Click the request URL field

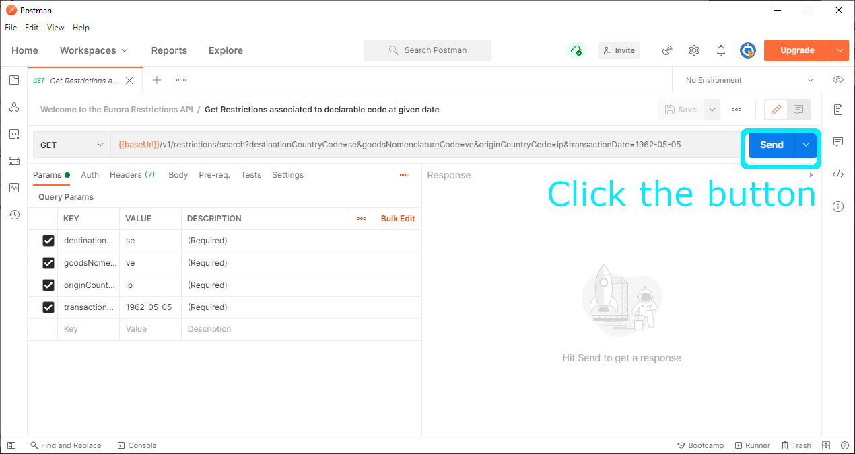pos(425,145)
